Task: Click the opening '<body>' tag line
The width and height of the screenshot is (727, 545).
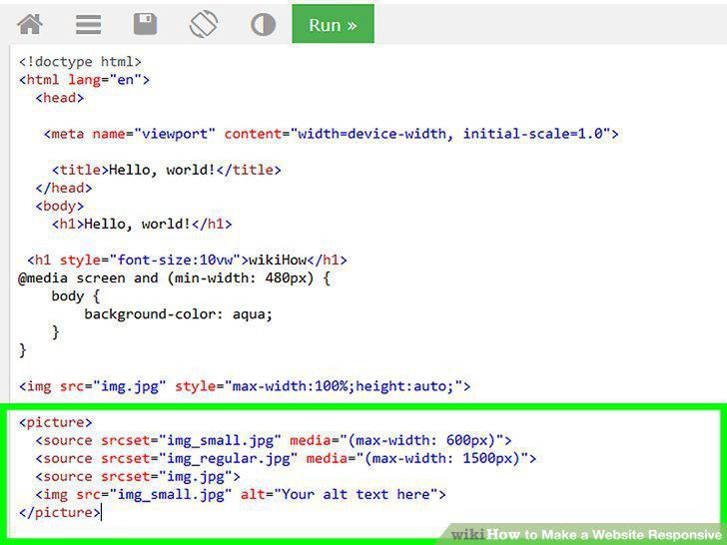Action: pyautogui.click(x=59, y=207)
